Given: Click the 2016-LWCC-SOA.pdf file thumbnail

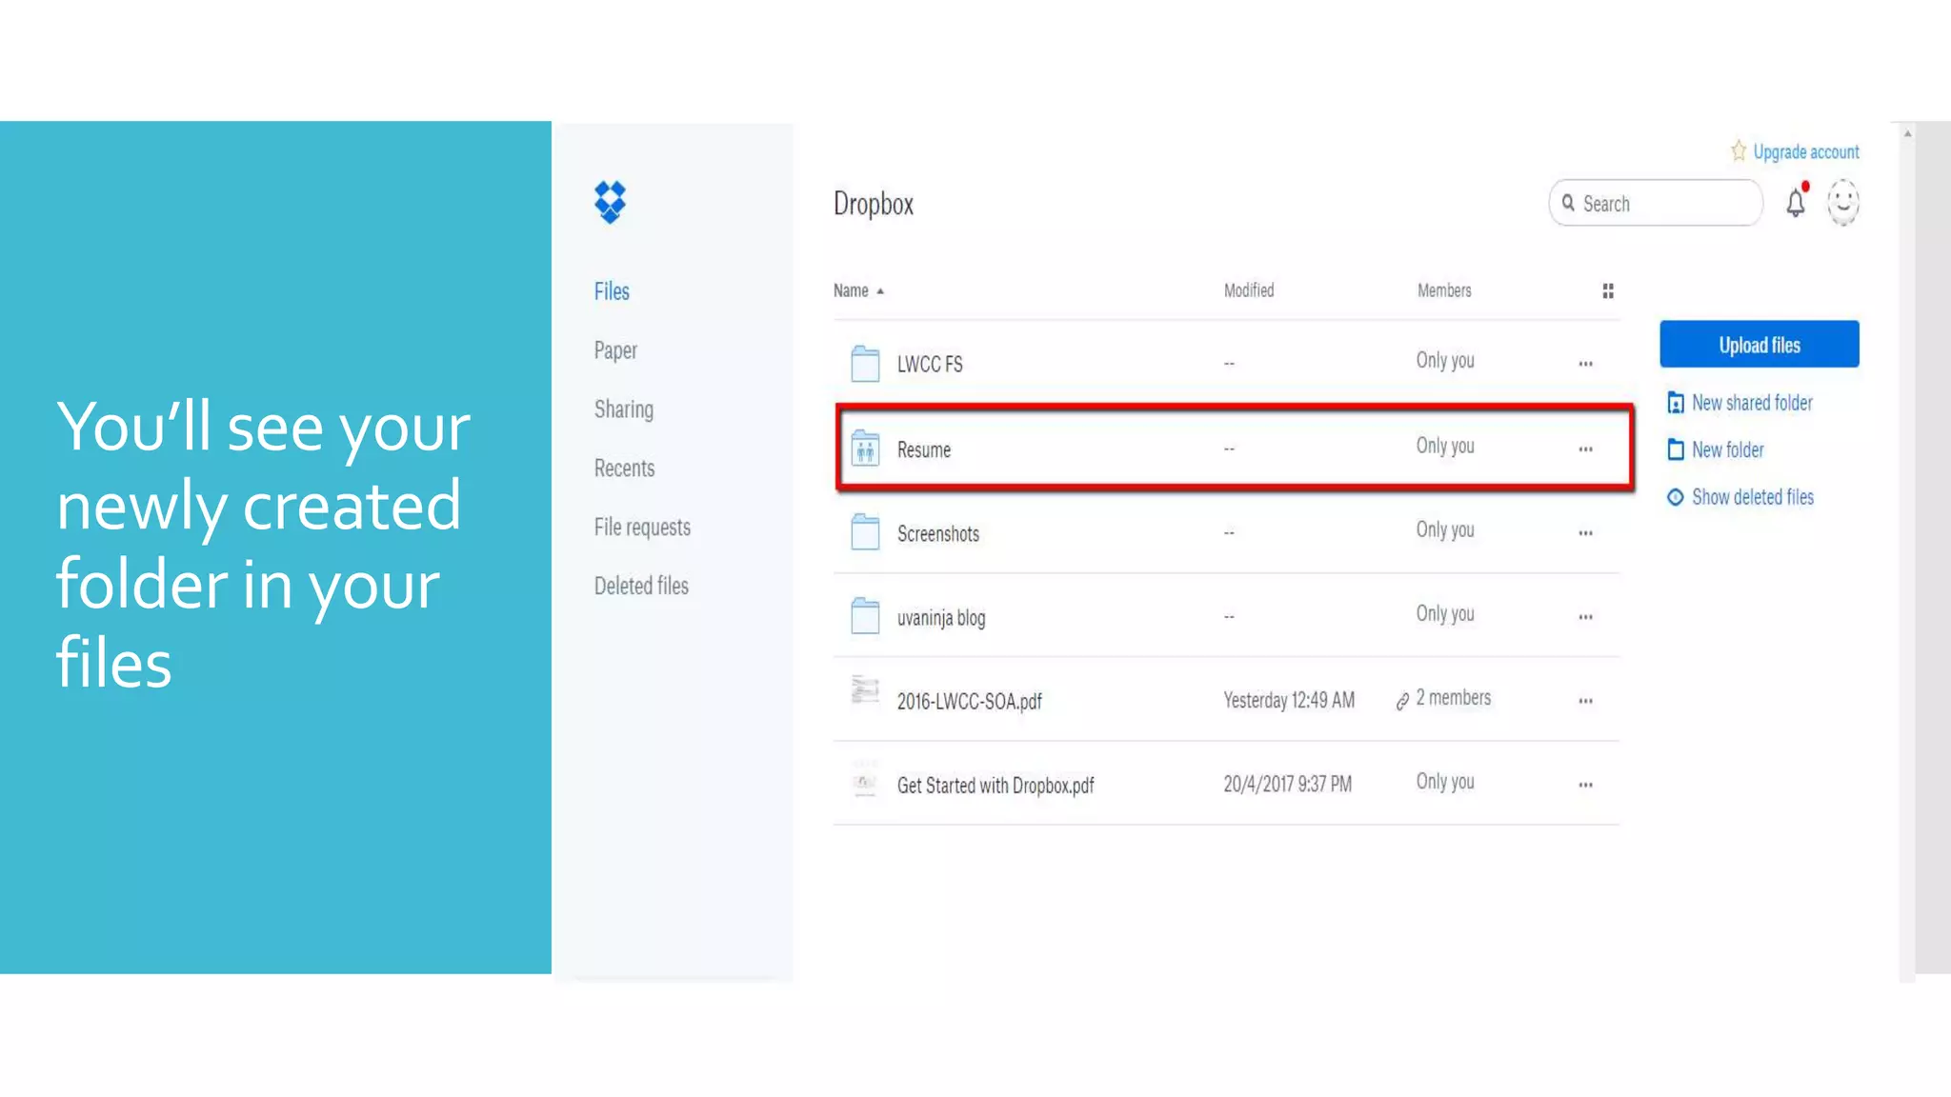Looking at the screenshot, I should tap(865, 691).
